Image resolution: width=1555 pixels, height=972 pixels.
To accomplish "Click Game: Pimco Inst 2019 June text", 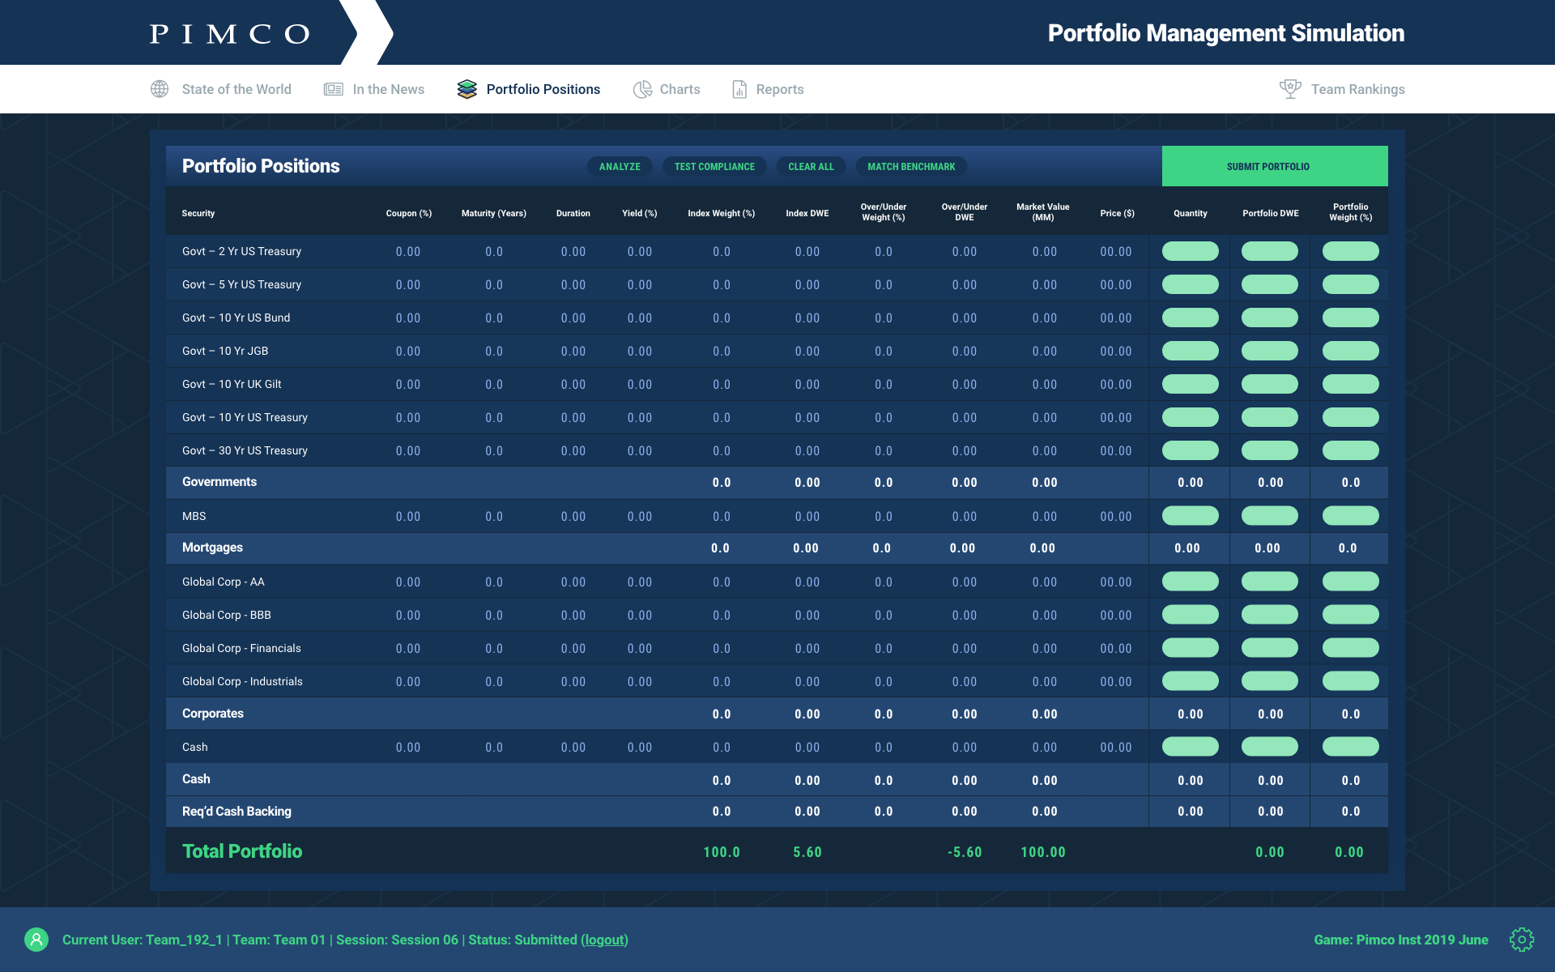I will point(1401,940).
